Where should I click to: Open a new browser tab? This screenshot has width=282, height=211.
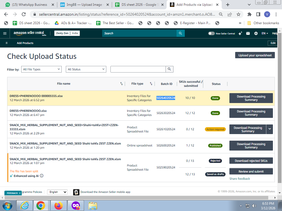pos(228,5)
